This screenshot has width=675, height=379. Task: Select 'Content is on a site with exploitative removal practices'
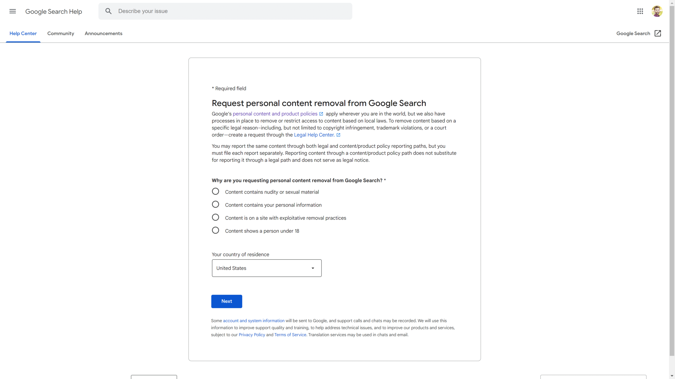point(215,217)
